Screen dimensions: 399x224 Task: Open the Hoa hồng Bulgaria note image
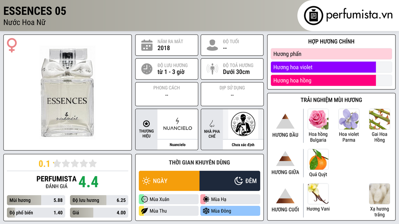pyautogui.click(x=318, y=119)
